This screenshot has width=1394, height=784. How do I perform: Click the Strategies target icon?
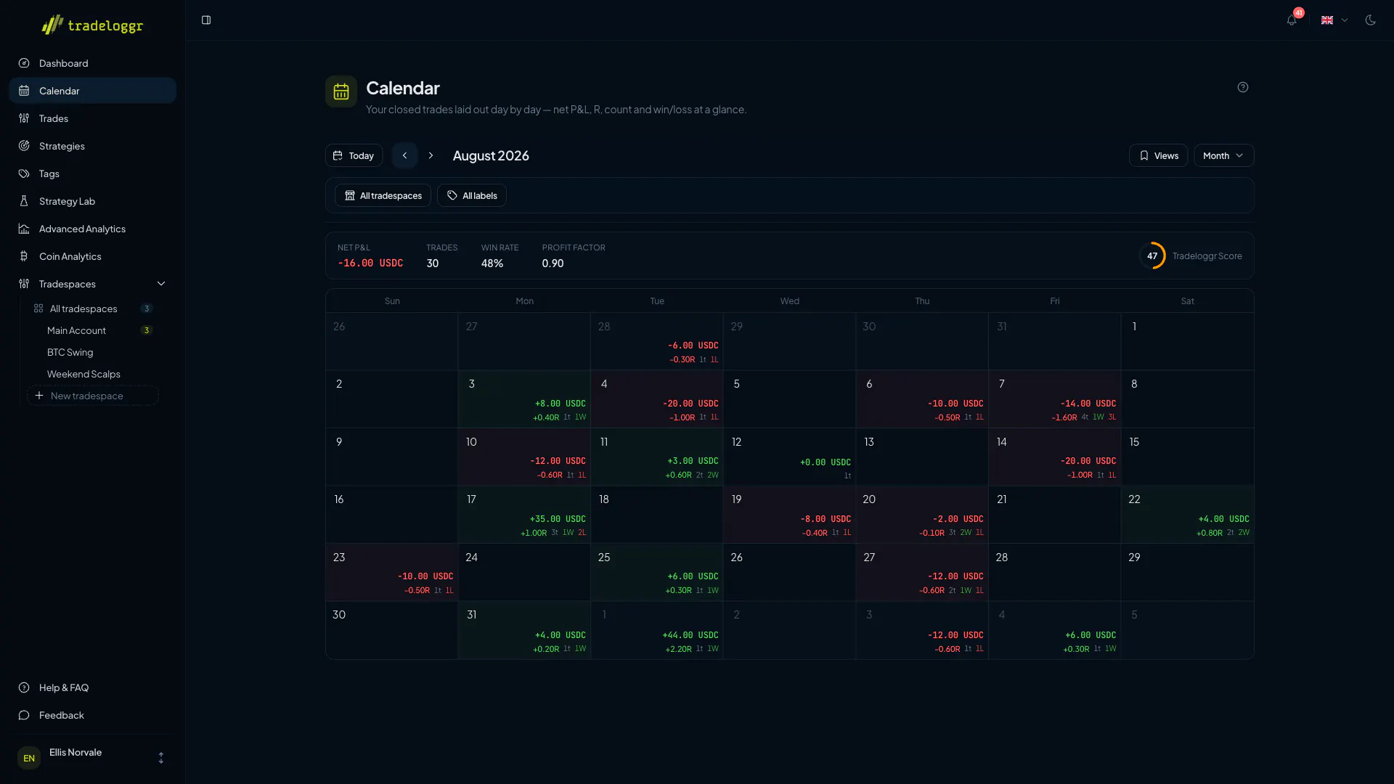24,146
